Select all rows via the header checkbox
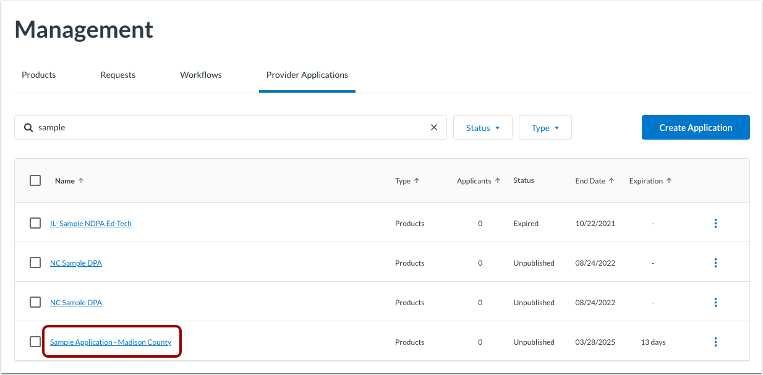This screenshot has width=763, height=375. click(x=35, y=180)
